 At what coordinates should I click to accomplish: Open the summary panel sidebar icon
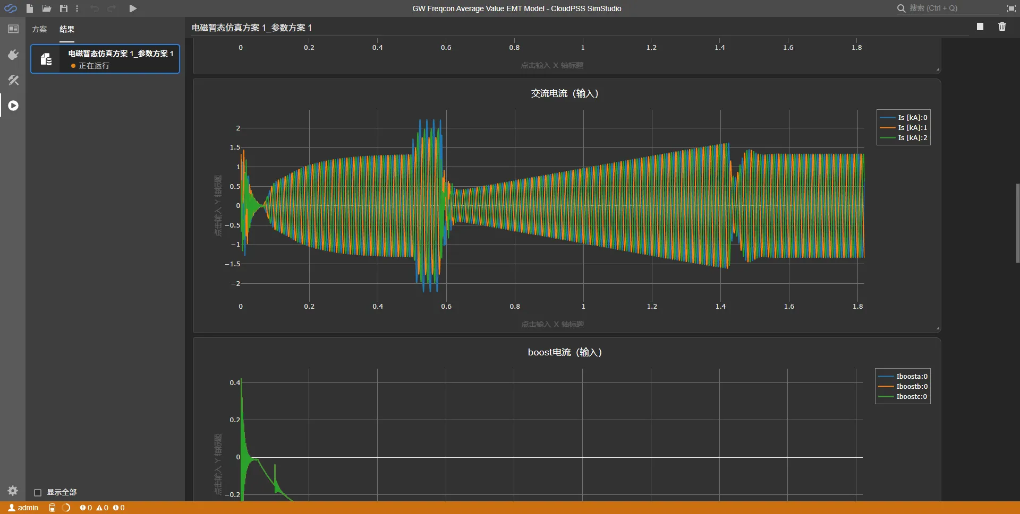(13, 29)
